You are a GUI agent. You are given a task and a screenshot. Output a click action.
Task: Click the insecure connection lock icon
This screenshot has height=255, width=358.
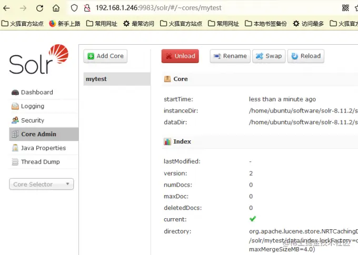point(87,8)
